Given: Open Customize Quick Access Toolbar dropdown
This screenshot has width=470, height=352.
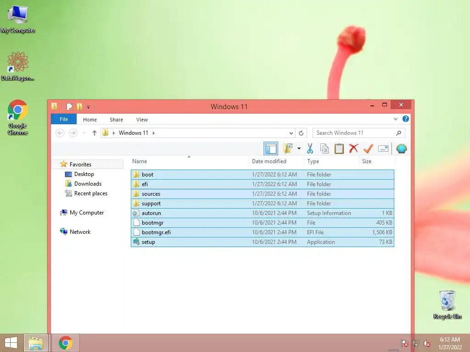Looking at the screenshot, I should pyautogui.click(x=89, y=107).
